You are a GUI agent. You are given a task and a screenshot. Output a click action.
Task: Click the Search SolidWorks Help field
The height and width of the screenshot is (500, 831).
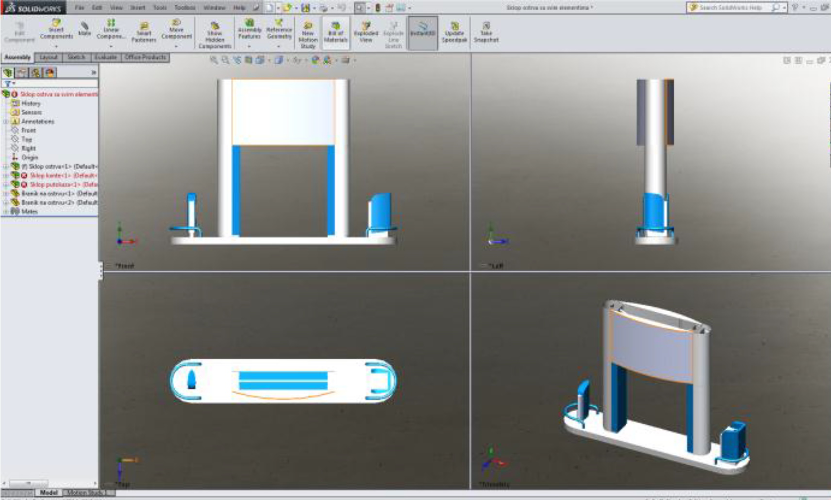coord(730,8)
